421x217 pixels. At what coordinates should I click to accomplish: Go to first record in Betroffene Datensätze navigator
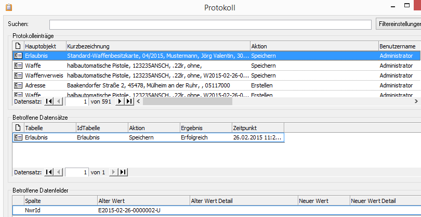(x=49, y=172)
